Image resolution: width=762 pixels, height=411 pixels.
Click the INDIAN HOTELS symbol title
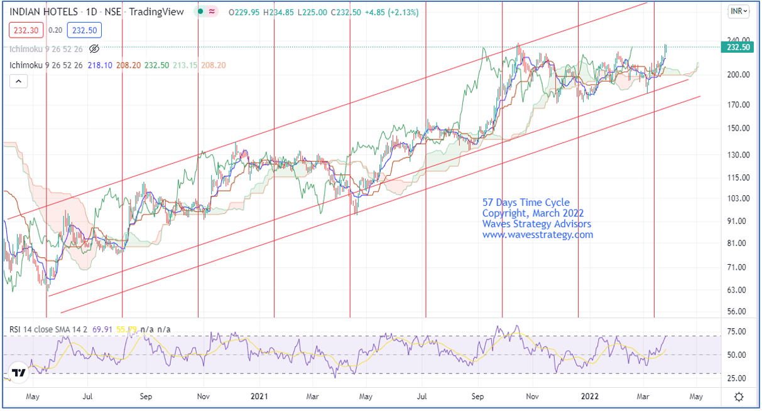pos(45,11)
